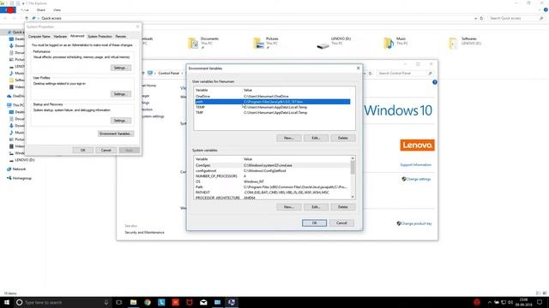Launch Google Chrome from the taskbar
This screenshot has height=308, width=549.
(x=148, y=302)
